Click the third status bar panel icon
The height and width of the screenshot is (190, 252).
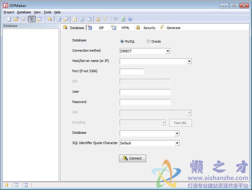pos(26,185)
